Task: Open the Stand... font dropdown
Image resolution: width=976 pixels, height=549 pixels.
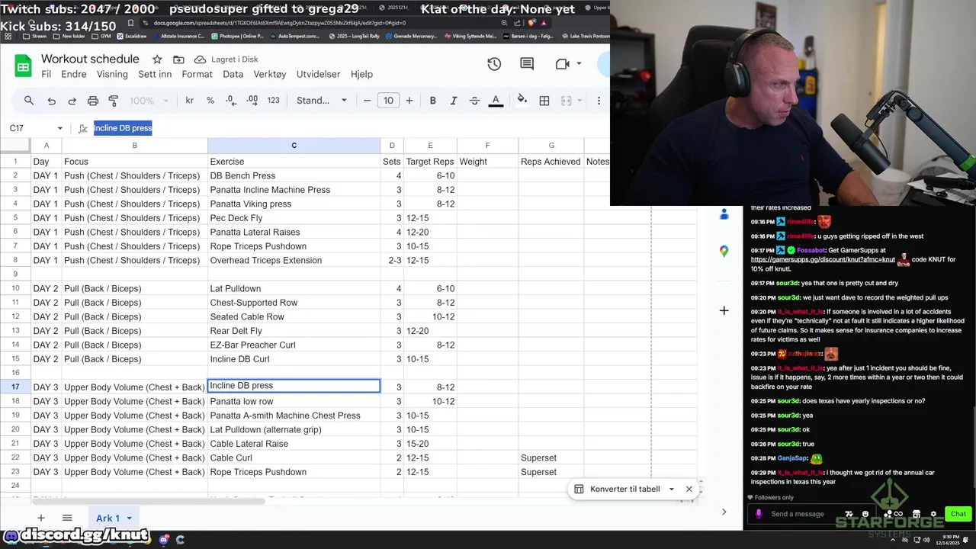Action: point(322,101)
